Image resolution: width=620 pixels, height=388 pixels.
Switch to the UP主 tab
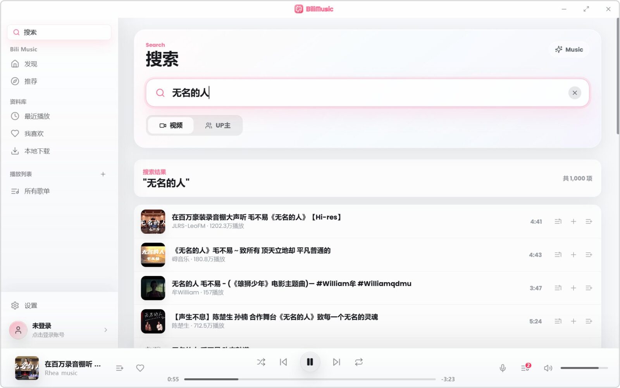(218, 126)
